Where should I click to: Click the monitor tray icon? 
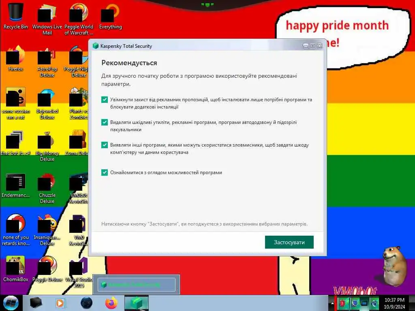pyautogui.click(x=364, y=303)
